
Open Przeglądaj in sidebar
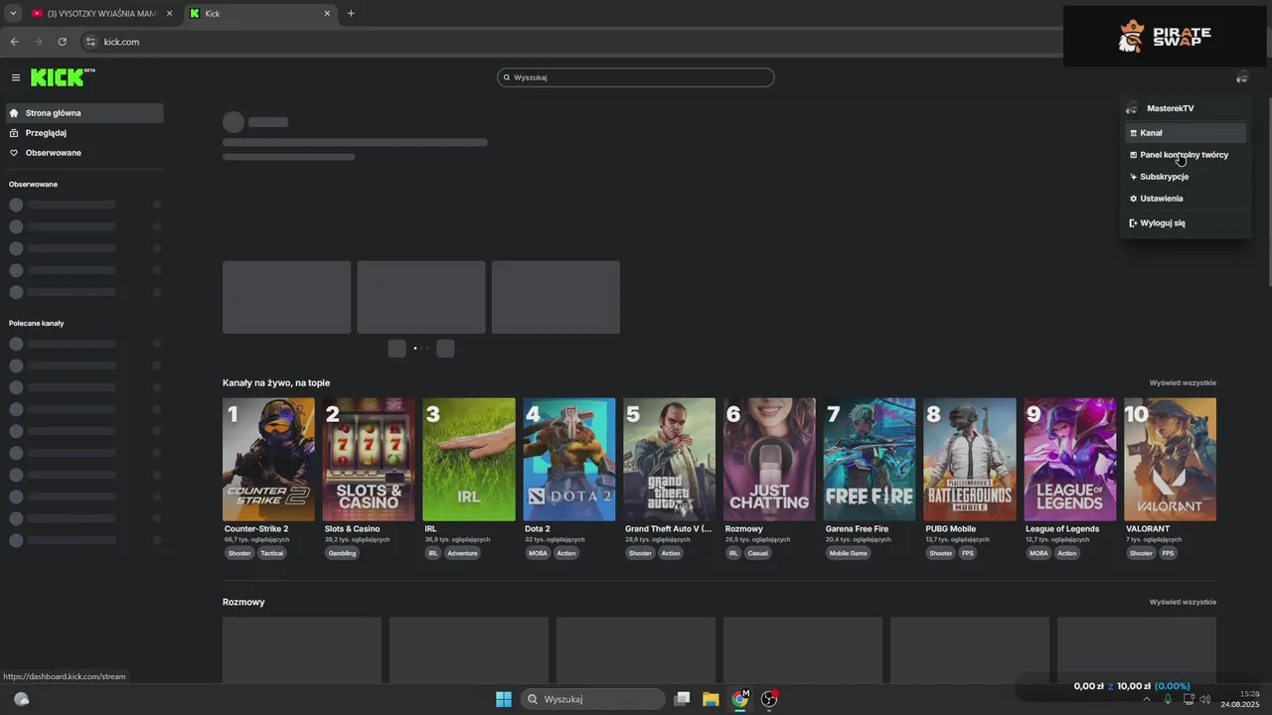83,133
